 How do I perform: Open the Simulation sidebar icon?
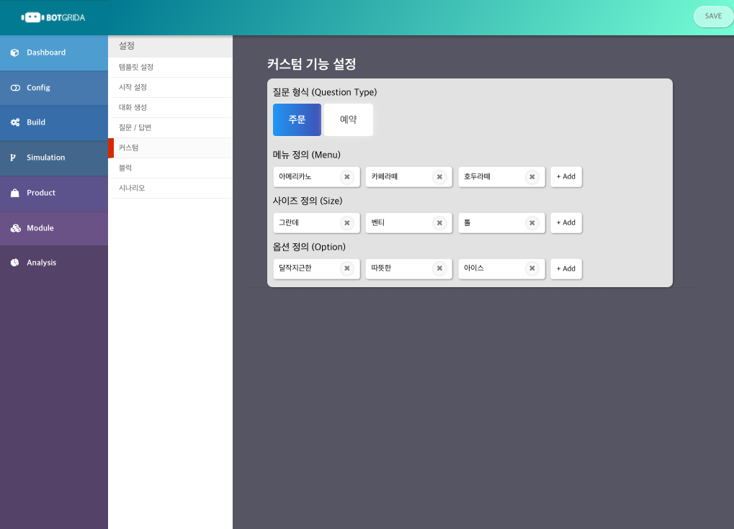[x=12, y=158]
